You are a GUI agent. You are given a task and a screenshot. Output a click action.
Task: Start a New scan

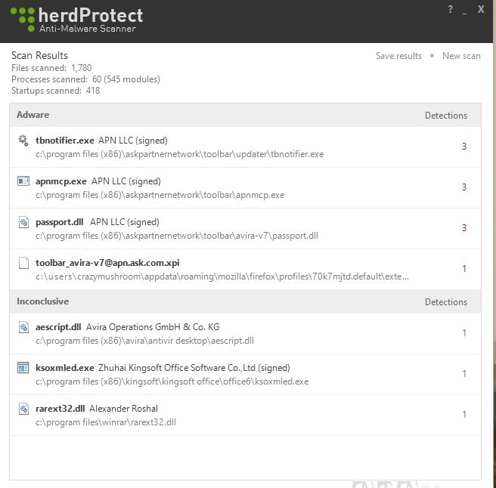pos(461,56)
